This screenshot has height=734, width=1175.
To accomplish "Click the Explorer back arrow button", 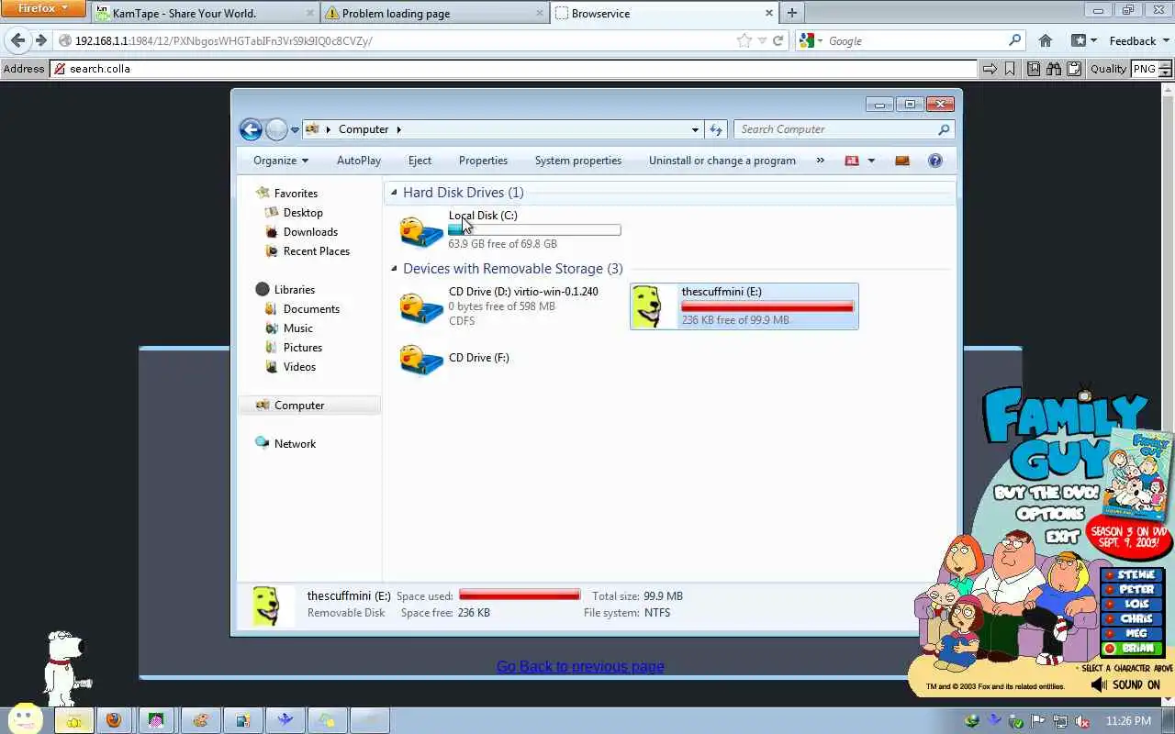I will pos(251,129).
